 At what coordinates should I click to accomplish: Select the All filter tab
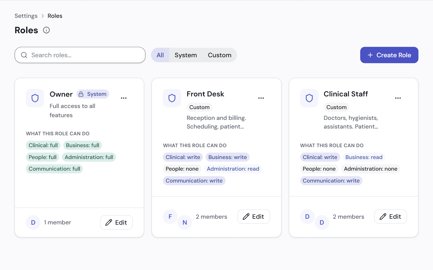click(160, 55)
